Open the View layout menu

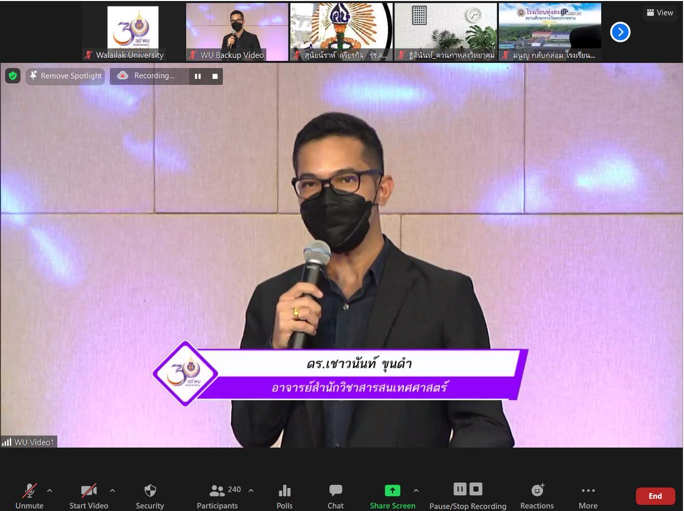point(659,13)
